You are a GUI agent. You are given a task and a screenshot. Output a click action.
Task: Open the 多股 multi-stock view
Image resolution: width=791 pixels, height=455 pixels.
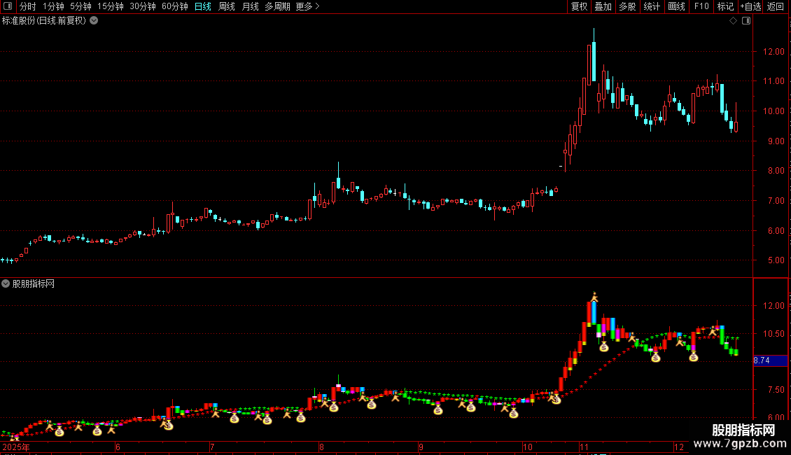point(627,6)
